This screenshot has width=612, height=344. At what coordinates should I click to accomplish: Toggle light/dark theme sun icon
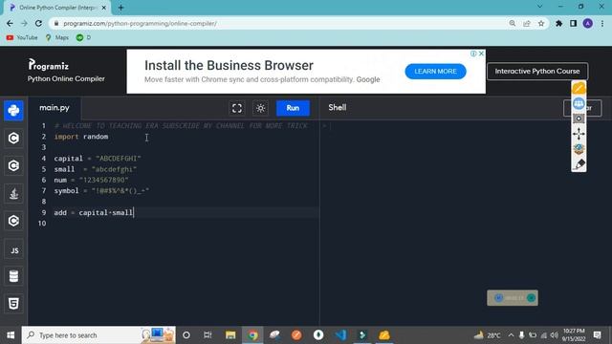261,108
